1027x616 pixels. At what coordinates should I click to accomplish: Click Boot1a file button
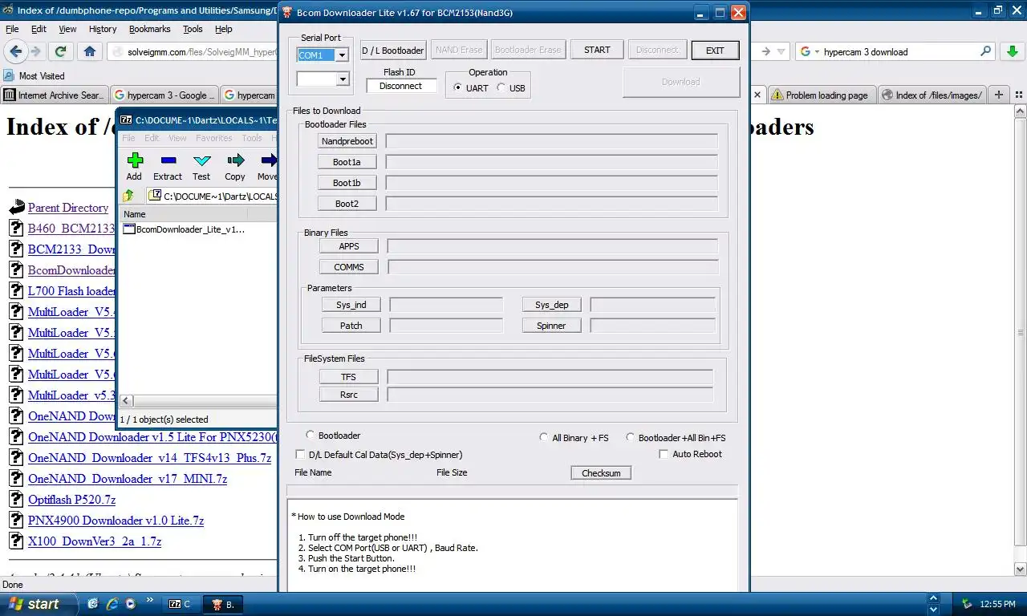click(x=347, y=162)
